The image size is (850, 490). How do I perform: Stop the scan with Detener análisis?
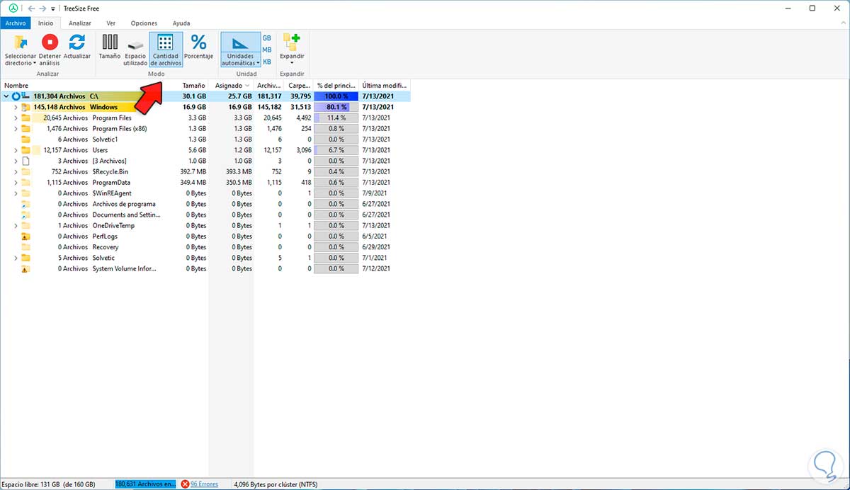pyautogui.click(x=50, y=50)
